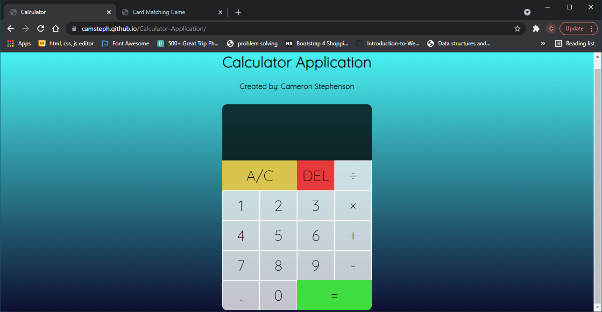Click the Chrome extensions puzzle icon
Screen dimensions: 602x312
tap(536, 29)
